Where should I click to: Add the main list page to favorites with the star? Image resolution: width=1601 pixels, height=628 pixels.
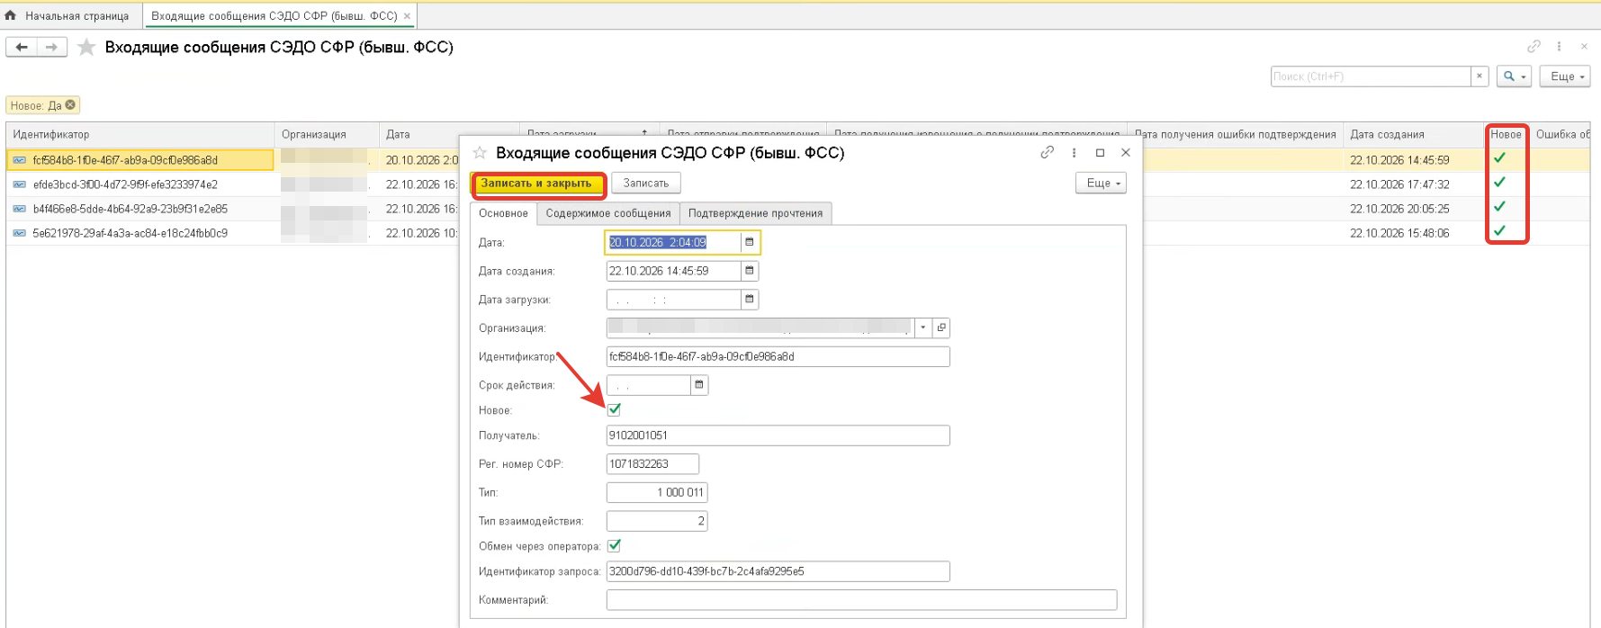pos(86,47)
